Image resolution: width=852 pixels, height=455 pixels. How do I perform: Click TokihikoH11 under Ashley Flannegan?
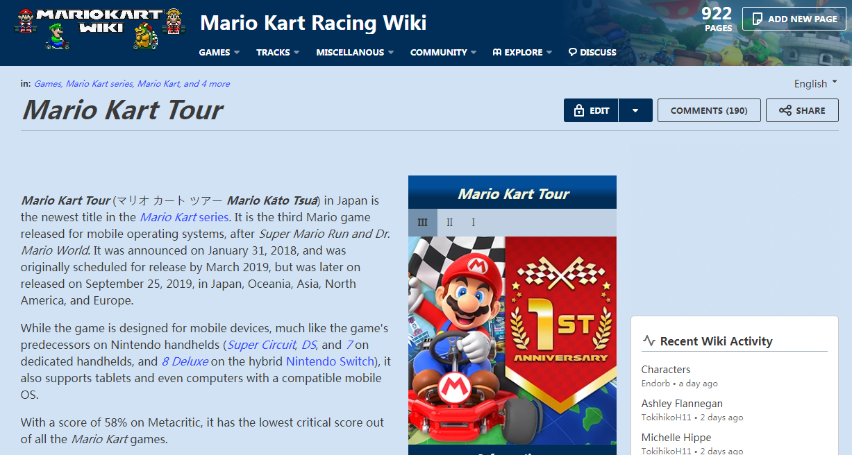(x=667, y=418)
